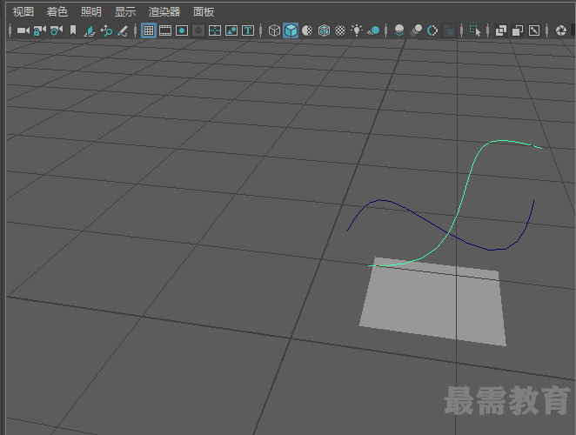Click the select camera icon

click(23, 30)
